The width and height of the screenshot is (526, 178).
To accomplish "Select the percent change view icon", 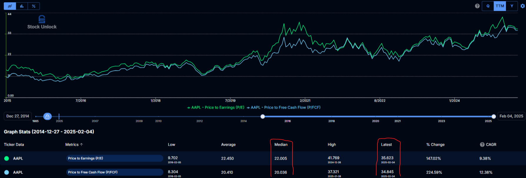I will coord(34,6).
